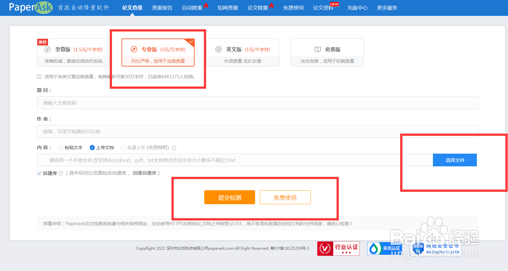Click the PaperAsk logo
Viewport: 508px width, 271px height.
coord(31,7)
